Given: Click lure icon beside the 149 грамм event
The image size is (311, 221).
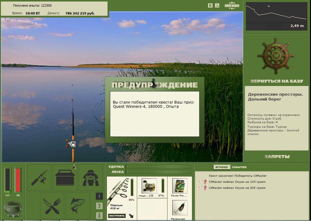Looking at the screenshot, I should pyautogui.click(x=203, y=181).
